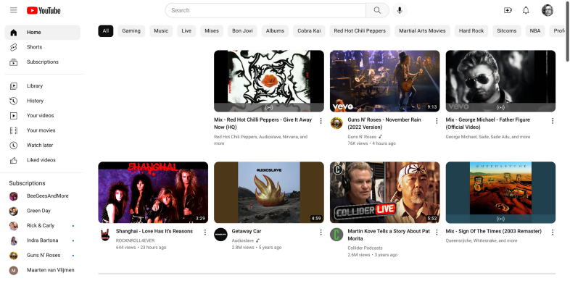Open Watch later in the sidebar
Viewport: 570px width, 281px height.
coord(43,146)
